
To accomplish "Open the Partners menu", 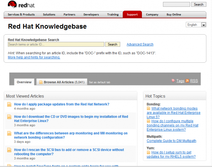I will click(x=69, y=14).
